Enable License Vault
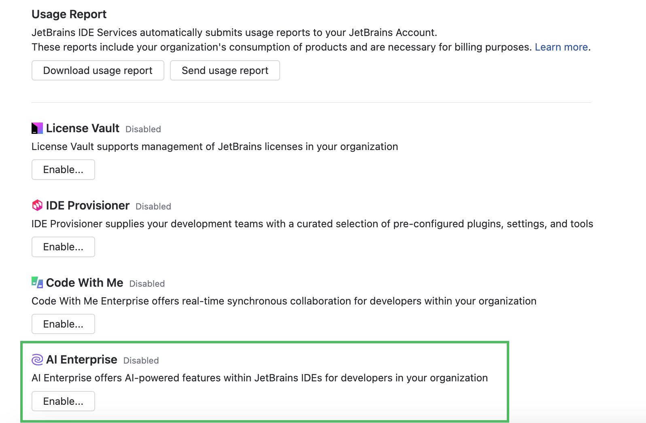The image size is (646, 423). point(63,169)
